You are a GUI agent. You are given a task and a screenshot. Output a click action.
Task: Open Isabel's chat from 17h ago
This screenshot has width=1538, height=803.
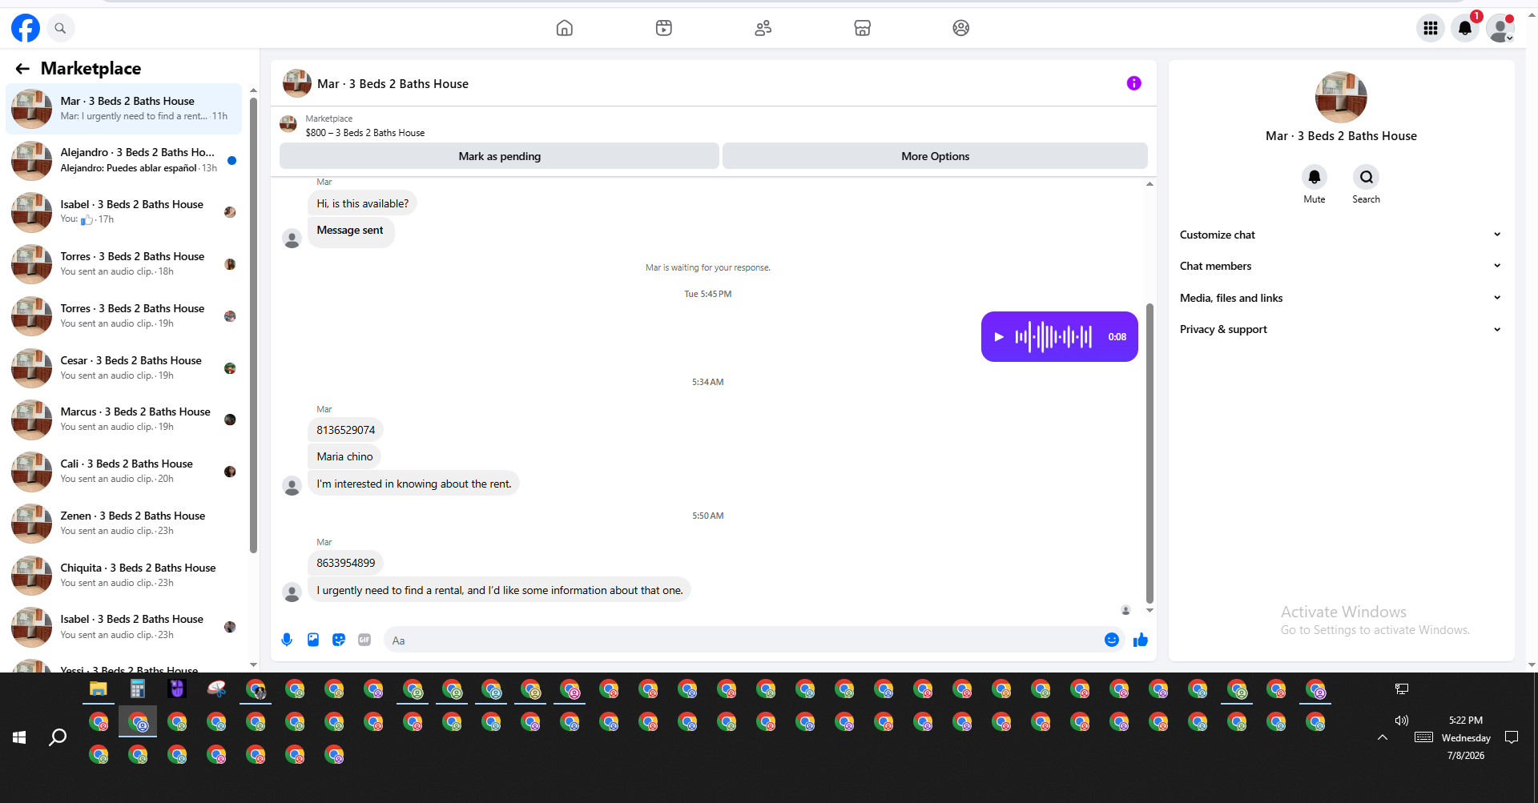[124, 212]
